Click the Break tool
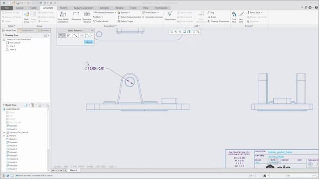 [x=212, y=17]
